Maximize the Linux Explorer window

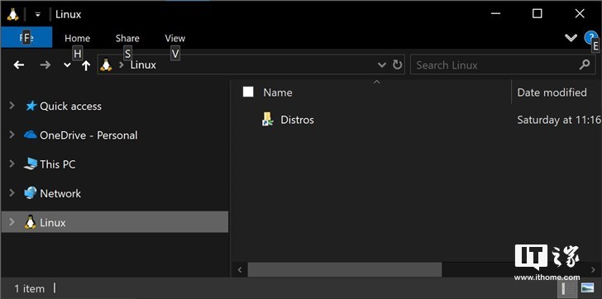click(537, 14)
